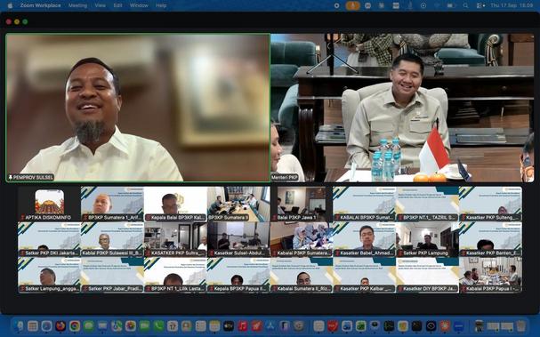Open Music app in the Dock

pyautogui.click(x=243, y=325)
